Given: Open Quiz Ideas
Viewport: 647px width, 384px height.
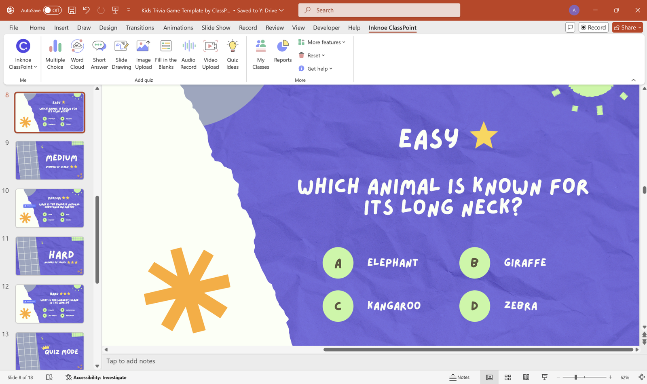Looking at the screenshot, I should (x=233, y=54).
